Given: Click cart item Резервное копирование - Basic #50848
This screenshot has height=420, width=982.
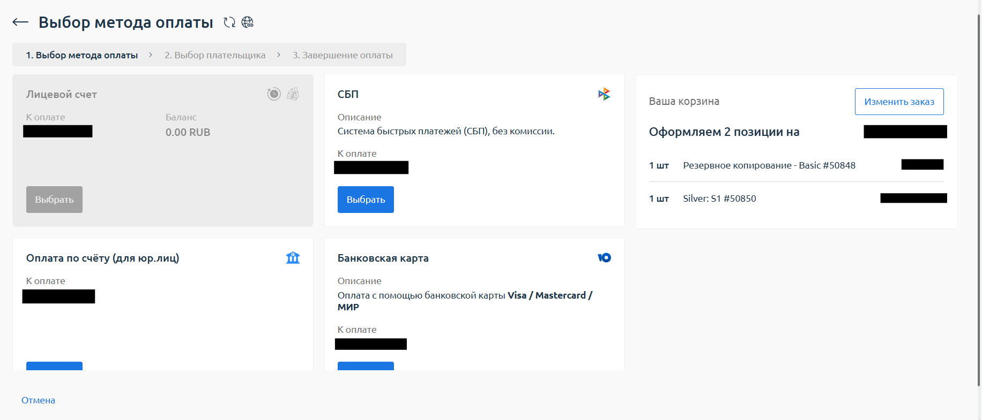Looking at the screenshot, I should [x=769, y=165].
